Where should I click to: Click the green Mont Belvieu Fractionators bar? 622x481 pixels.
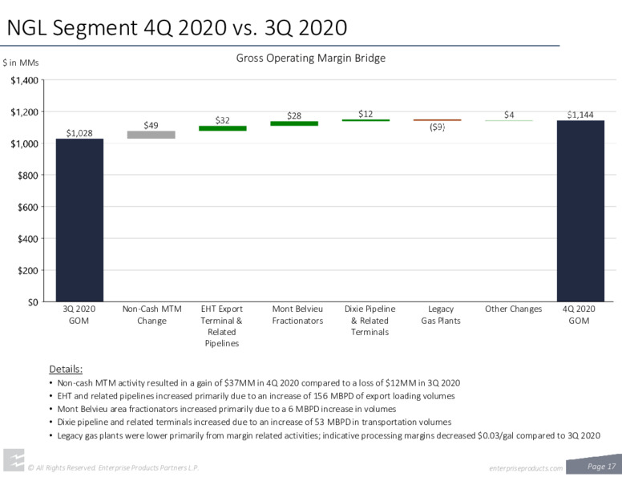pyautogui.click(x=294, y=123)
